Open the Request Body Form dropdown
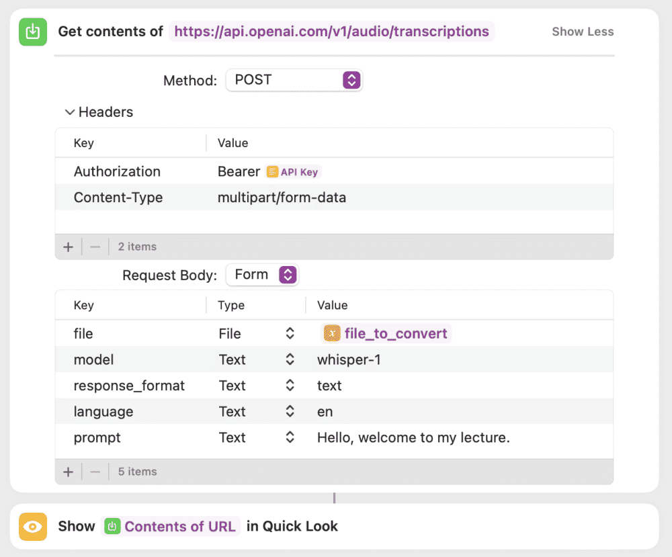This screenshot has width=672, height=557. 262,275
